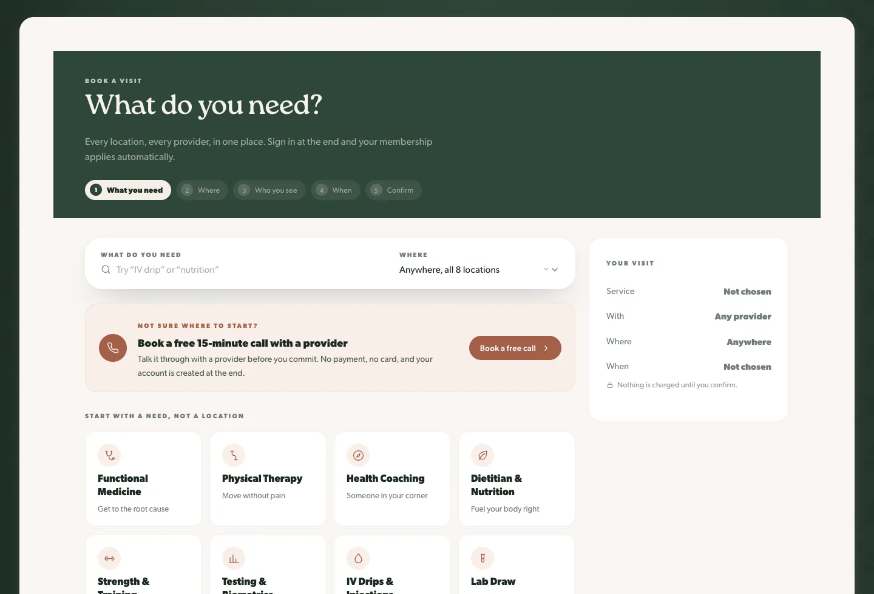Click the droplet icon on IV Drips card
The image size is (874, 594).
pos(358,558)
